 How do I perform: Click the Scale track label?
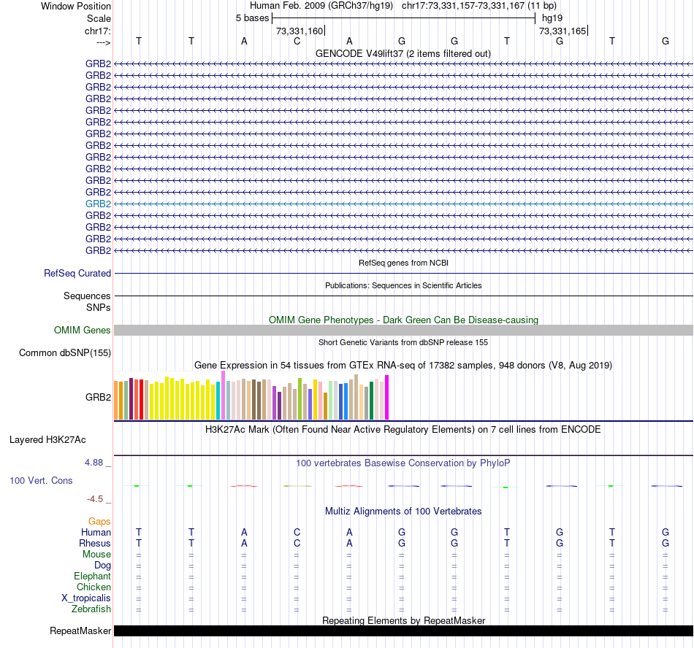click(x=99, y=18)
